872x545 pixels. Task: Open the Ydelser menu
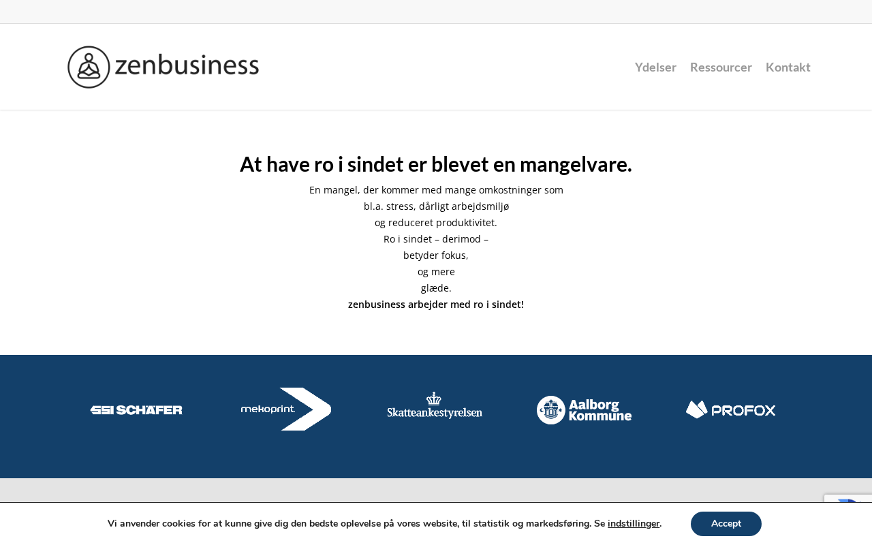point(655,67)
